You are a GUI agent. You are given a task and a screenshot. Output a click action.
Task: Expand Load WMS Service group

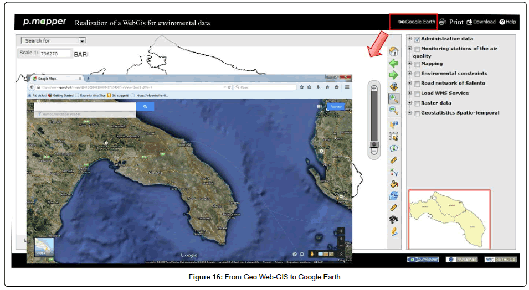pyautogui.click(x=409, y=93)
